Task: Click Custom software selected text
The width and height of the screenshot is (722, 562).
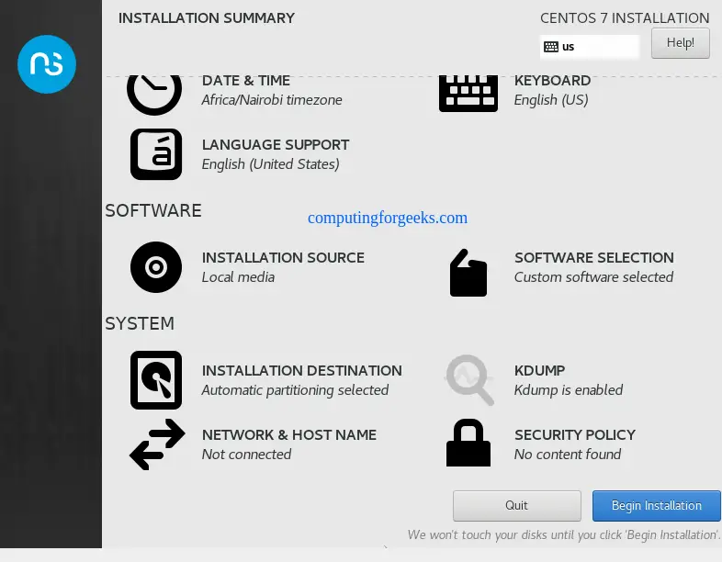Action: pos(593,277)
